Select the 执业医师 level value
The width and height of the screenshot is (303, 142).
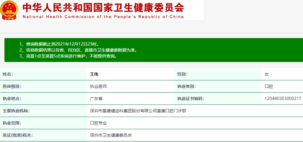[x=98, y=86]
